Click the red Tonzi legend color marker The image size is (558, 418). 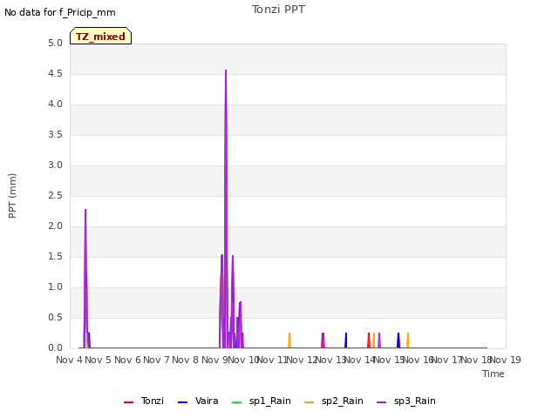tap(128, 402)
